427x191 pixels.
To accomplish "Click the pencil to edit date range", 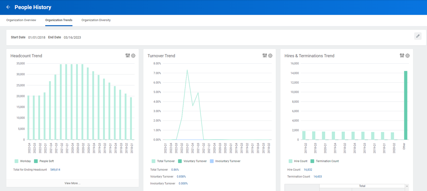I will pyautogui.click(x=418, y=36).
